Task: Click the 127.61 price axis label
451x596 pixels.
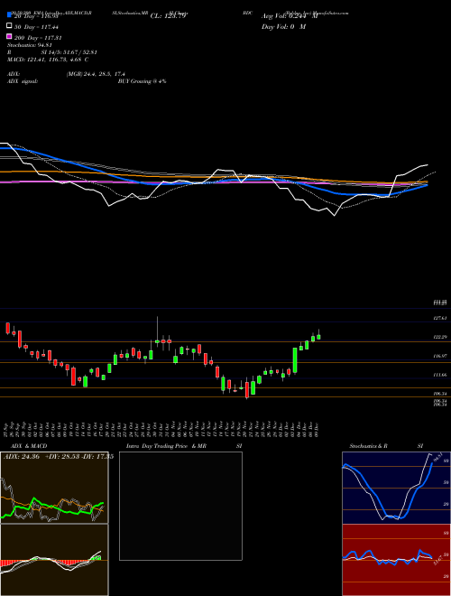Action: coord(440,318)
